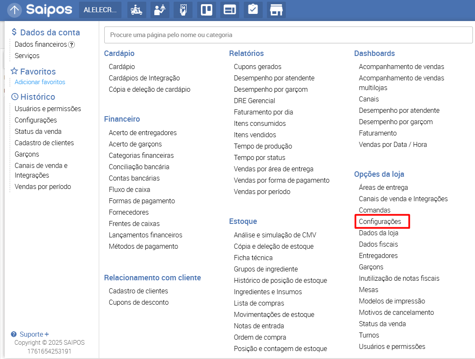The height and width of the screenshot is (359, 475).
Task: Click the hand holding receipt icon
Action: pyautogui.click(x=183, y=10)
